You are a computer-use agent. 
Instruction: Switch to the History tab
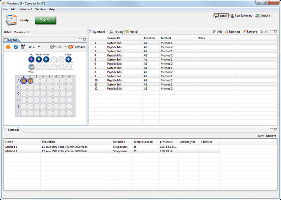point(117,32)
